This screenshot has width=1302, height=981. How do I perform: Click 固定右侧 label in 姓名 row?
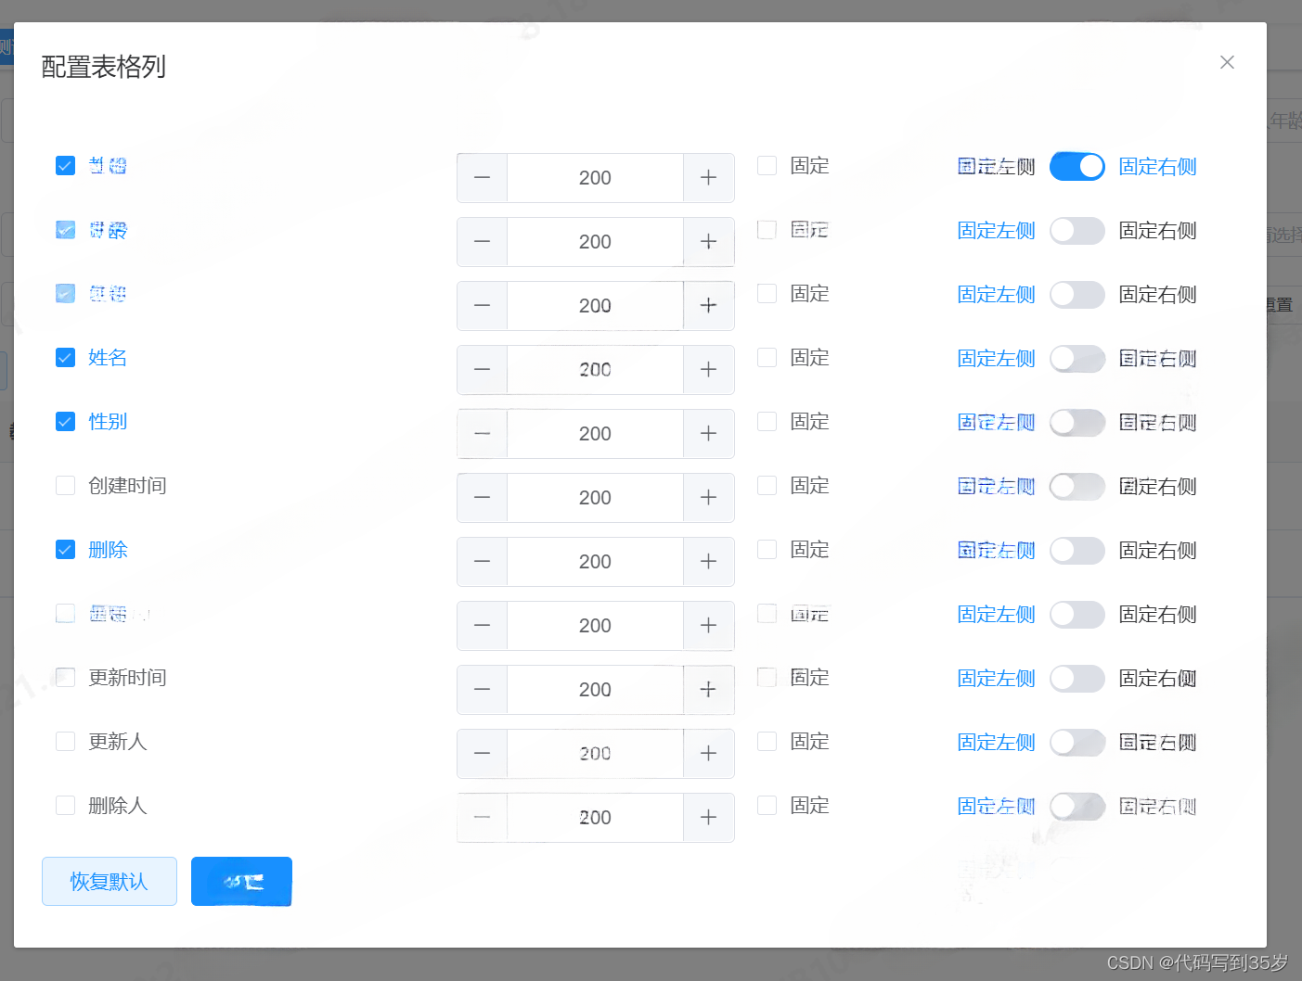[1157, 359]
